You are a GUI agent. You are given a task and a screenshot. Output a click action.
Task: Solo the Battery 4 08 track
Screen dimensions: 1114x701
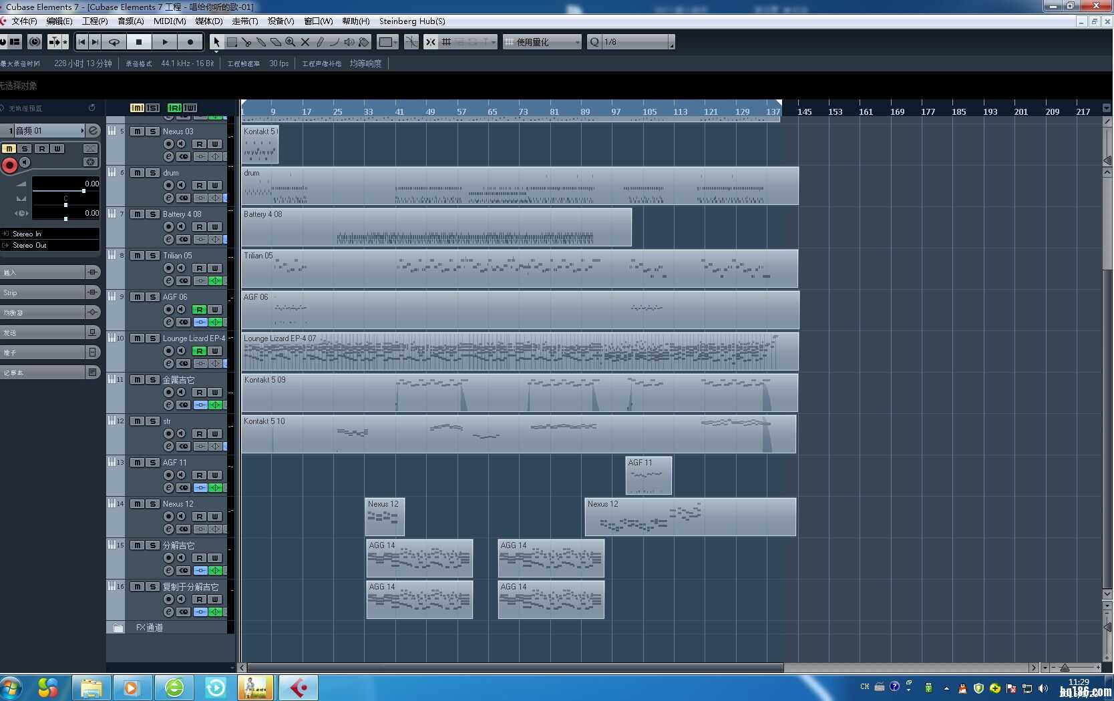[153, 214]
